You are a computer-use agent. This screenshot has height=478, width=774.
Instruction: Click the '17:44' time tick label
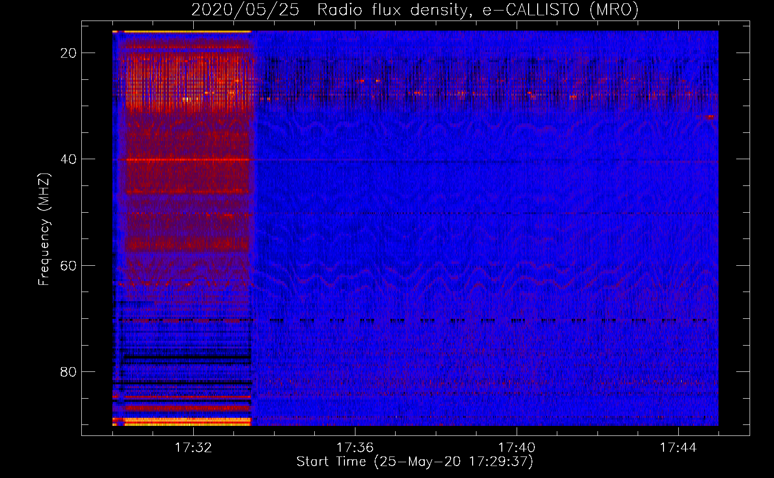click(678, 448)
